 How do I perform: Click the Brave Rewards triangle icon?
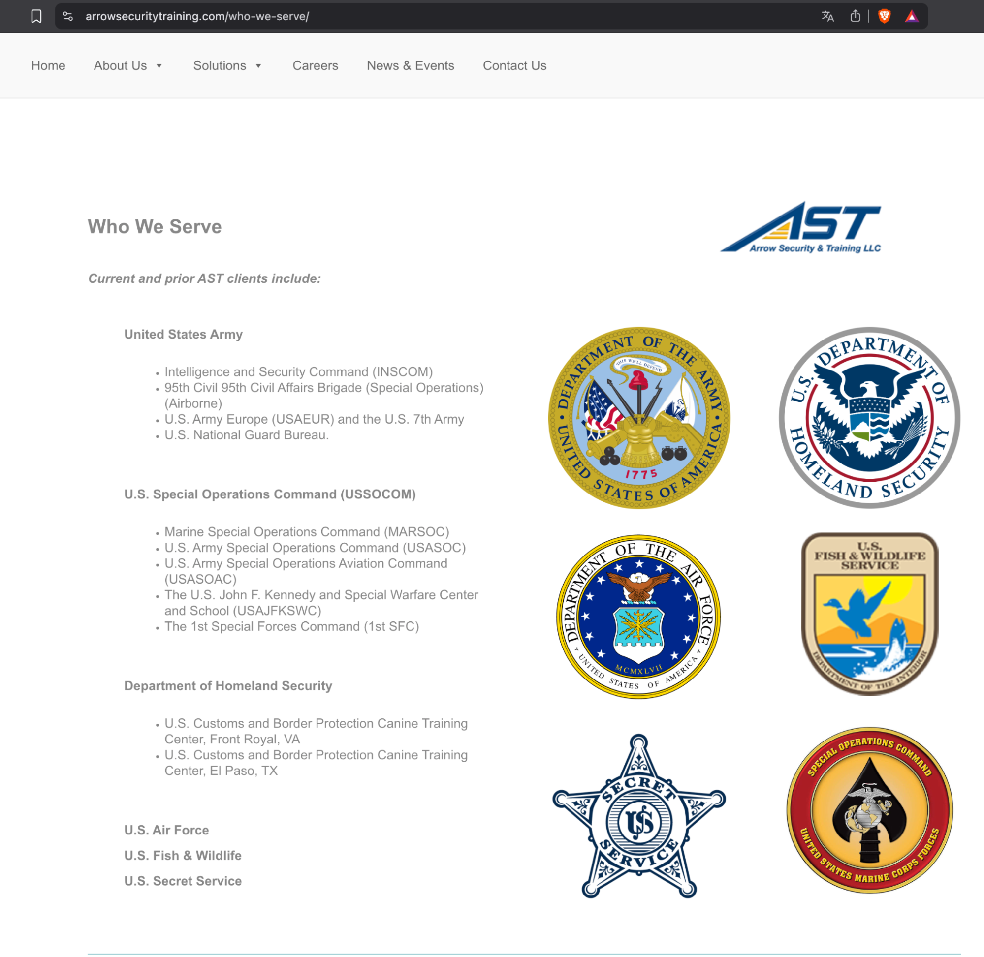(911, 17)
